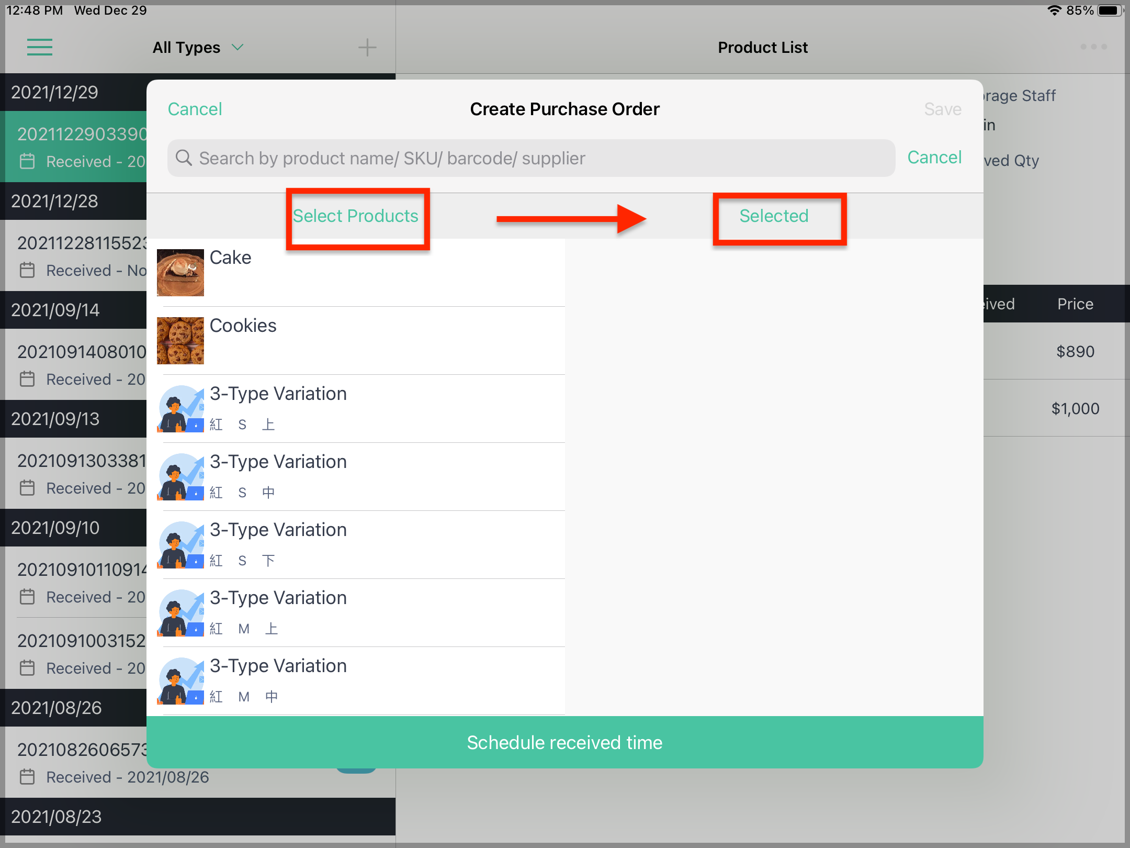
Task: Open order 2021091303381 entry
Action: click(x=73, y=473)
